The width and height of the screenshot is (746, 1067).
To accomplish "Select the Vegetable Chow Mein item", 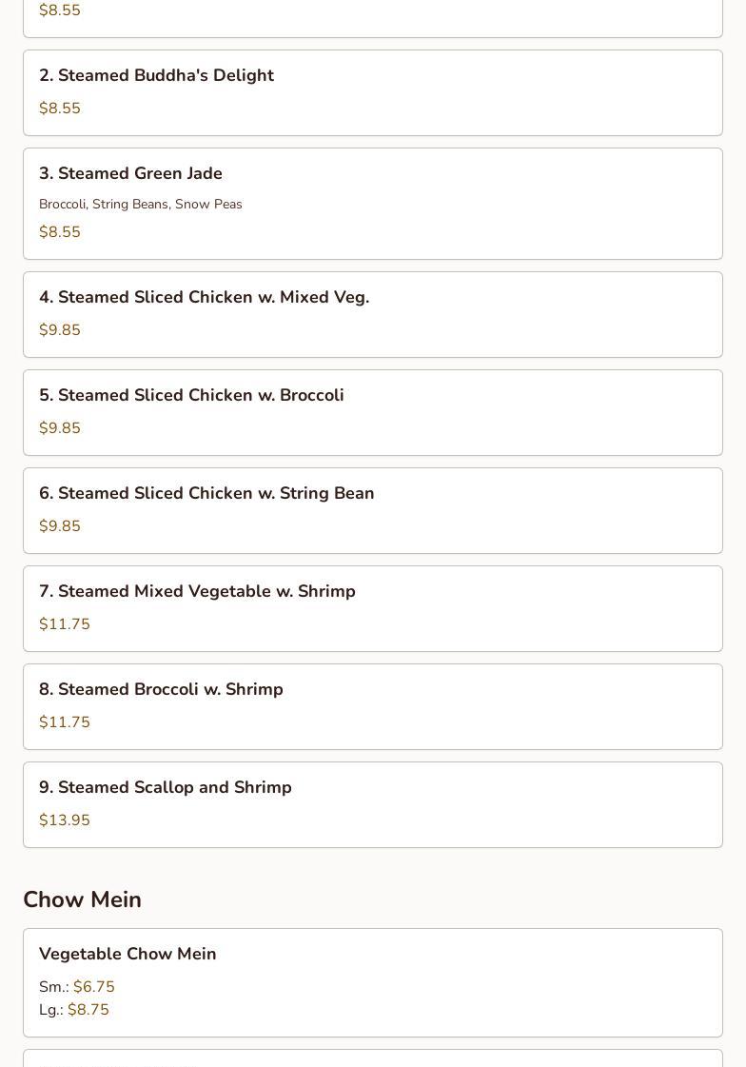I will (128, 955).
